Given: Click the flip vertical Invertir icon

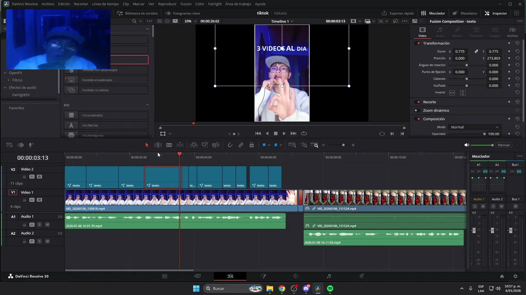Looking at the screenshot, I should (x=463, y=93).
